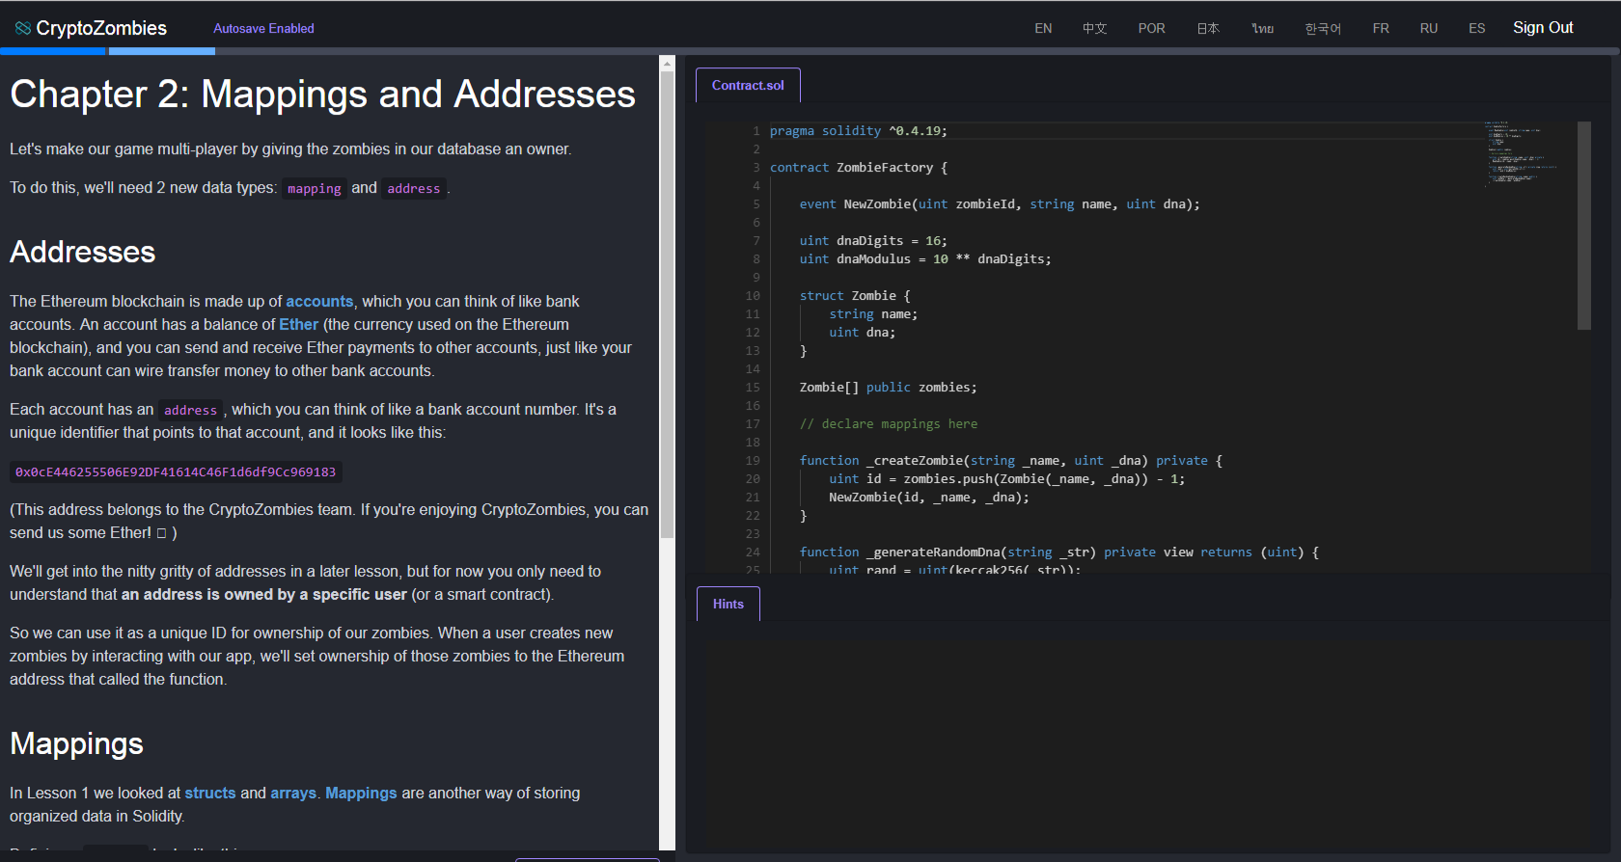1621x862 pixels.
Task: Change language to FR
Action: click(x=1381, y=29)
